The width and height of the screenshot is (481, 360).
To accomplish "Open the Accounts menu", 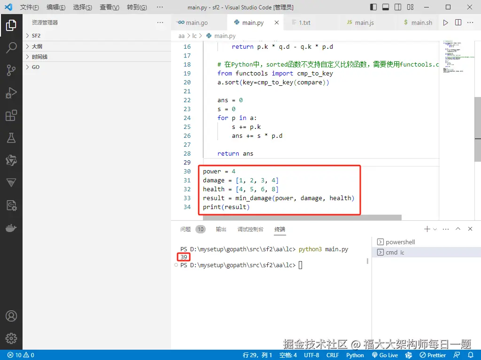I will pyautogui.click(x=11, y=316).
